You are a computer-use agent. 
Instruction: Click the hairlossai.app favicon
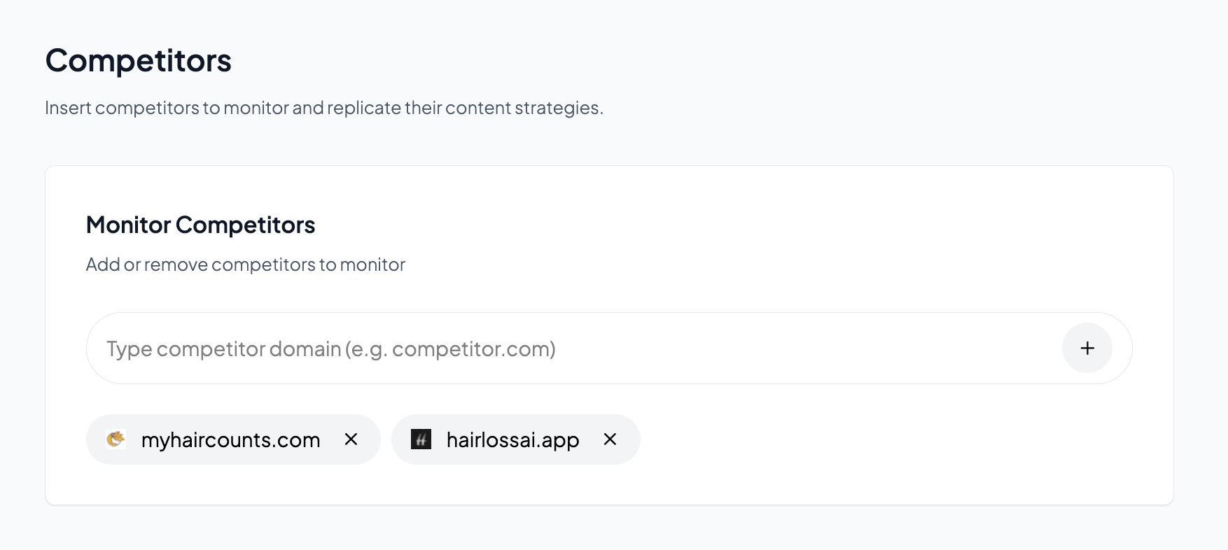point(421,439)
